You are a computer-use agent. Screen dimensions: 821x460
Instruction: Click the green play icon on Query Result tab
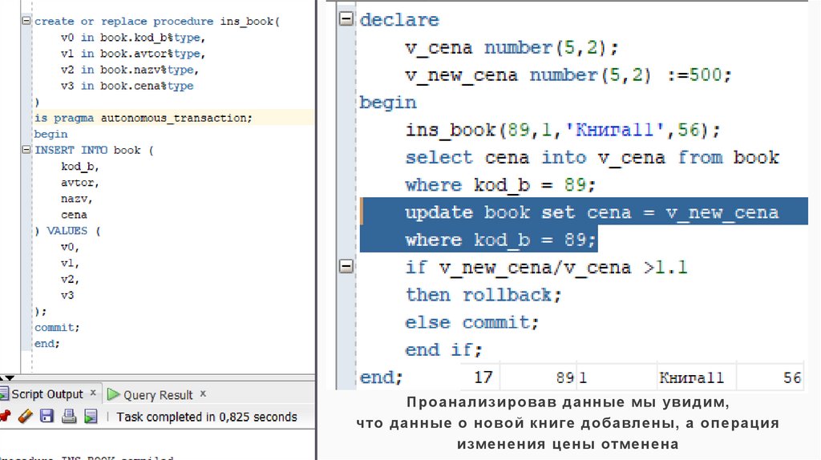(x=113, y=394)
